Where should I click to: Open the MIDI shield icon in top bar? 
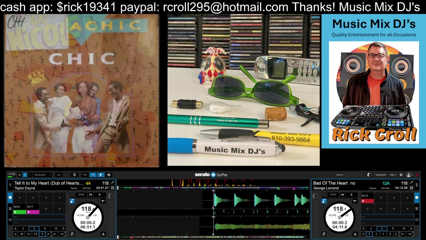(x=74, y=175)
